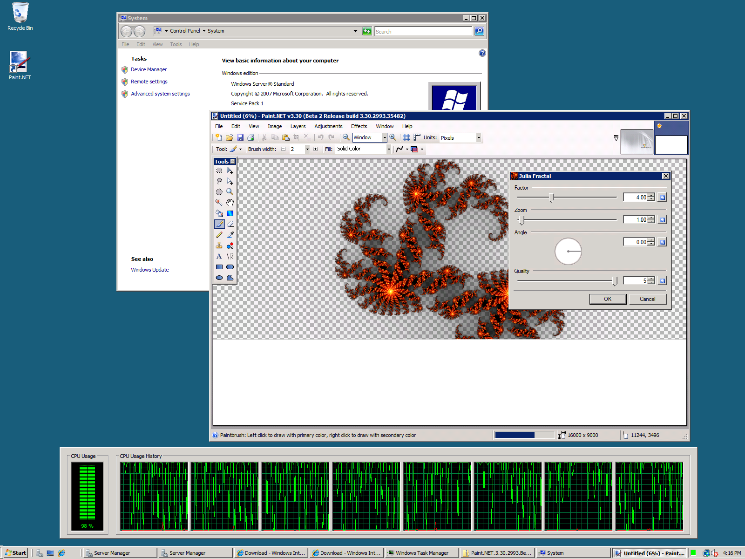Select the Rectangle shape tool
Viewport: 745px width, 559px height.
pyautogui.click(x=219, y=267)
